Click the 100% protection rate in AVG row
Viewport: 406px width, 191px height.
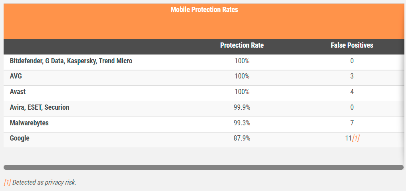tap(242, 76)
